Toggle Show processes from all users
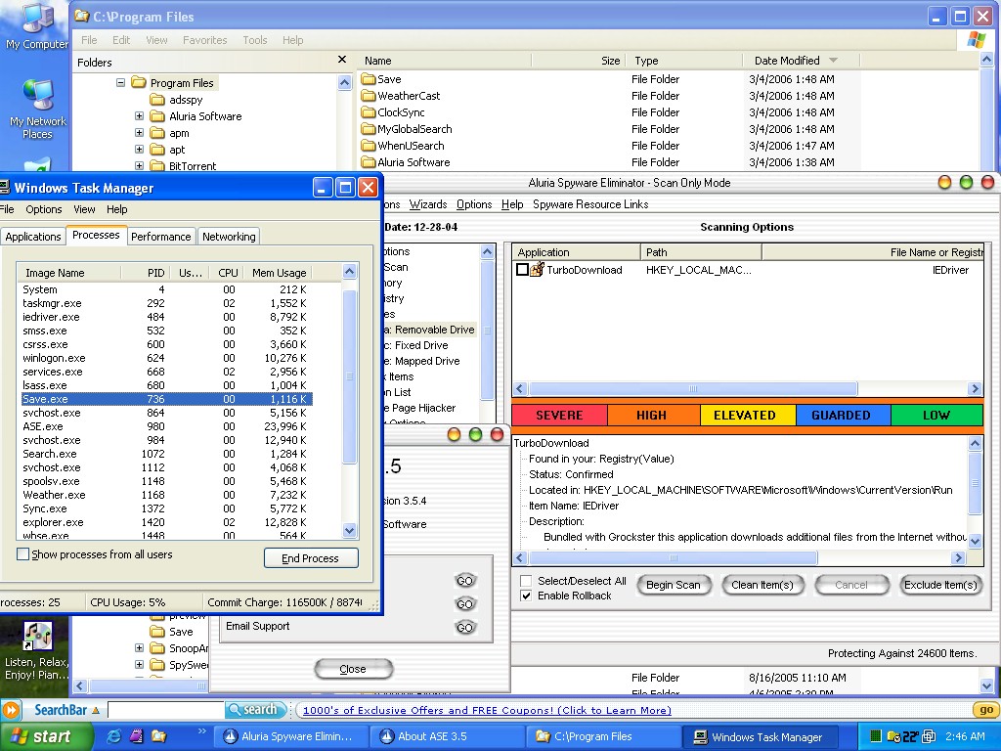1001x751 pixels. pyautogui.click(x=23, y=554)
